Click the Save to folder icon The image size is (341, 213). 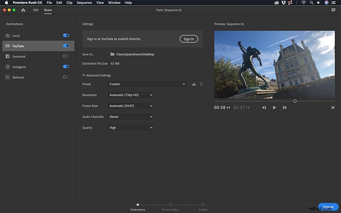point(112,54)
